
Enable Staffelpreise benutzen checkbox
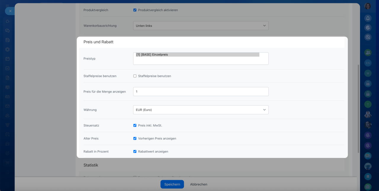(x=135, y=76)
